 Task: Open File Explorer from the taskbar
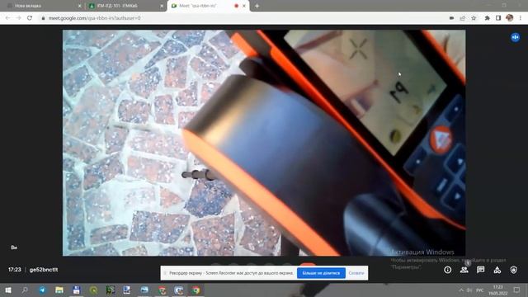point(59,290)
